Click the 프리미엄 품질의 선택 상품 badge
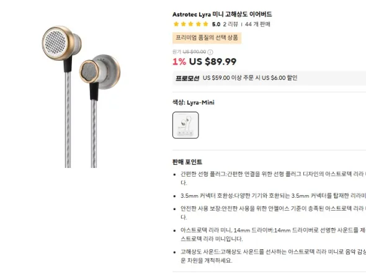 [x=207, y=38]
